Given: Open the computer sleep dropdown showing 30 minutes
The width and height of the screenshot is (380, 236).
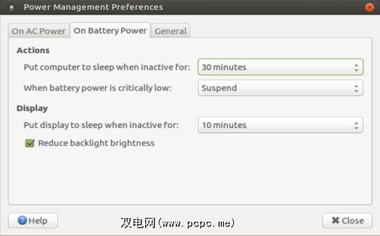Looking at the screenshot, I should click(280, 67).
